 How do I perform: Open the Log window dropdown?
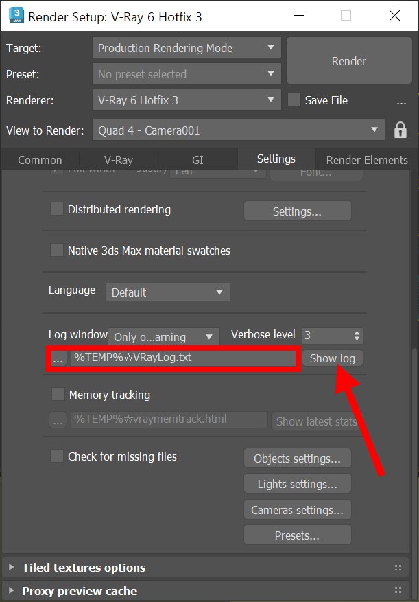[164, 337]
